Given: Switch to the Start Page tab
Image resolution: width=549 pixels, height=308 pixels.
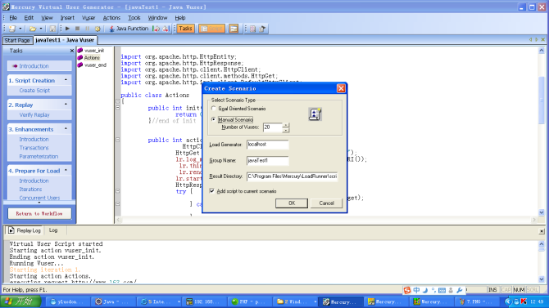Looking at the screenshot, I should 17,41.
